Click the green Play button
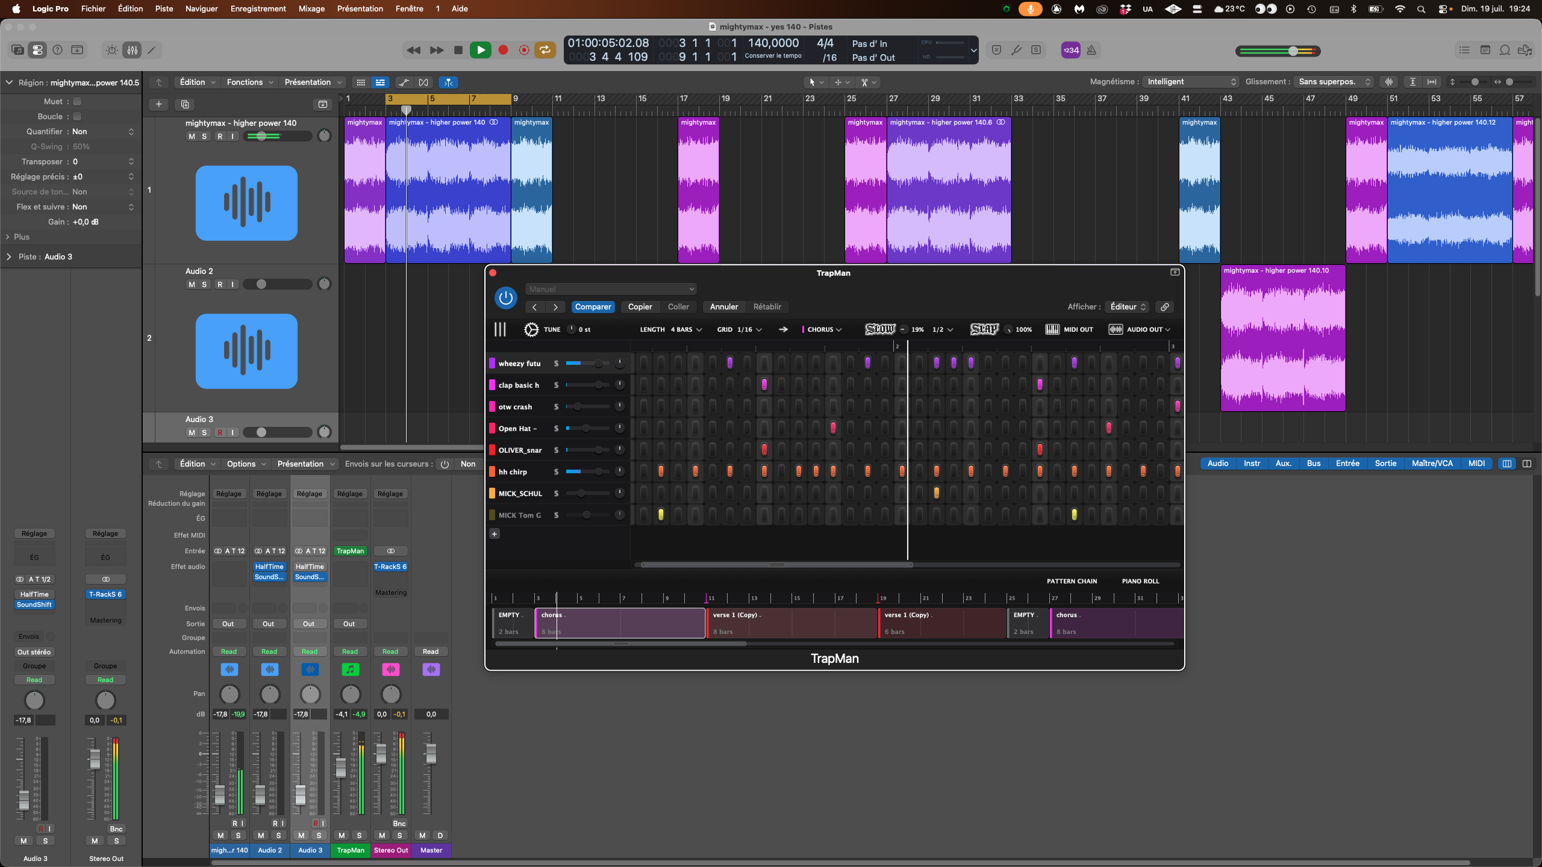Viewport: 1542px width, 867px height. (481, 50)
